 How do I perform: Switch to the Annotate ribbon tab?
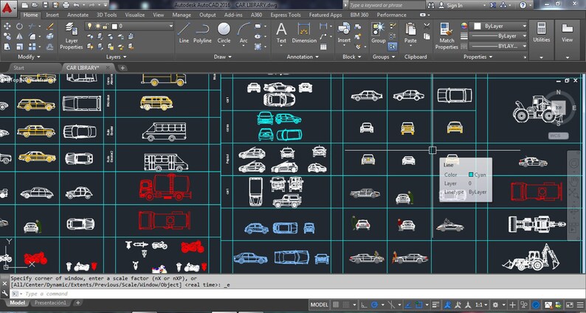[77, 15]
